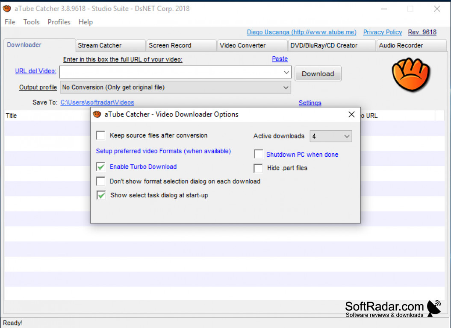
Task: Click the URL del Video label link
Action: click(35, 71)
